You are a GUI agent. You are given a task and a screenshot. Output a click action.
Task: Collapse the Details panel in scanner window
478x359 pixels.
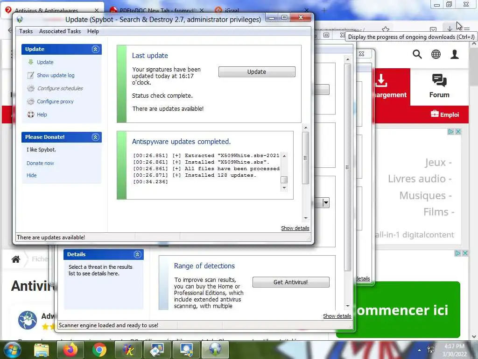point(138,254)
